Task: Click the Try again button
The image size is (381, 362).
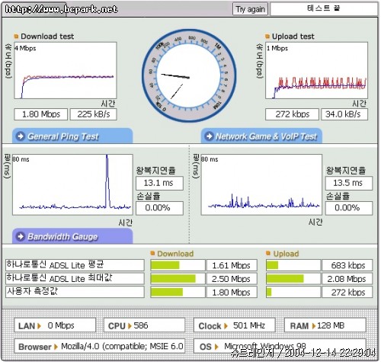Action: point(250,9)
